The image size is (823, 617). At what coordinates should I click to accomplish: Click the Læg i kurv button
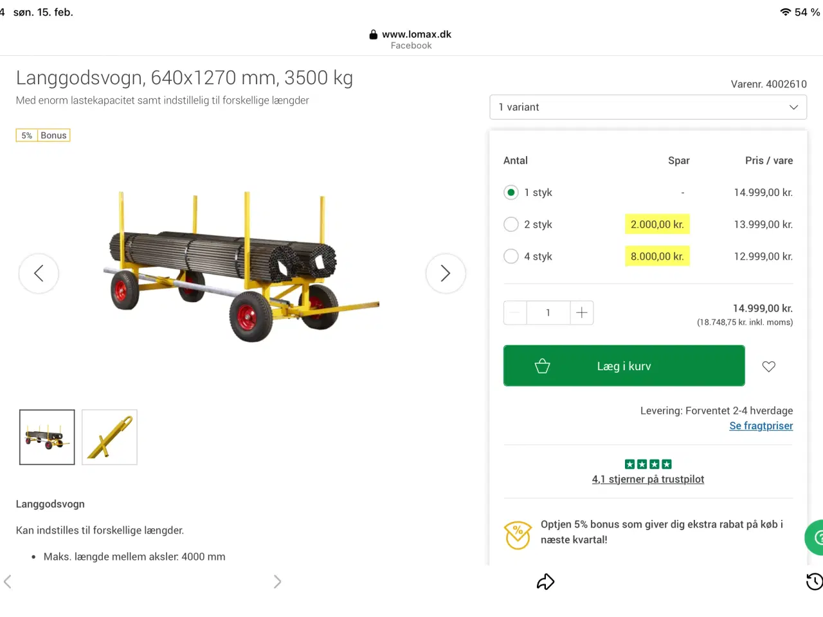pyautogui.click(x=624, y=365)
